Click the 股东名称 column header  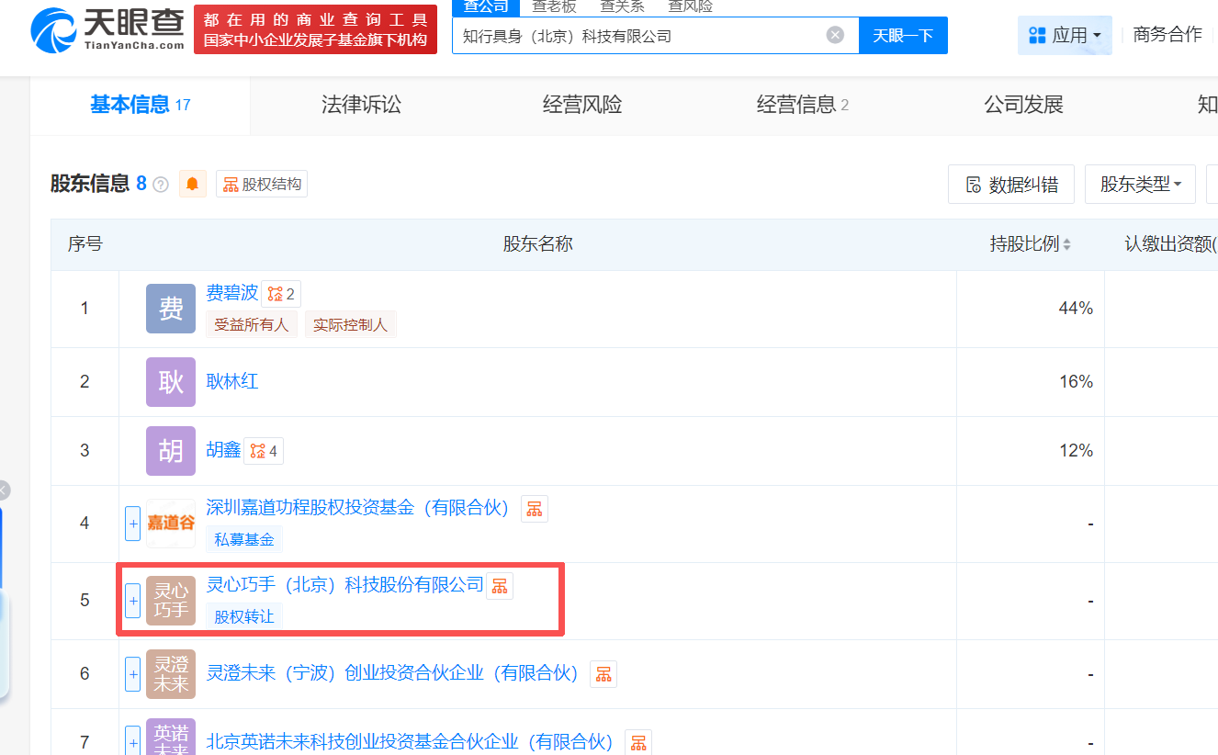537,244
